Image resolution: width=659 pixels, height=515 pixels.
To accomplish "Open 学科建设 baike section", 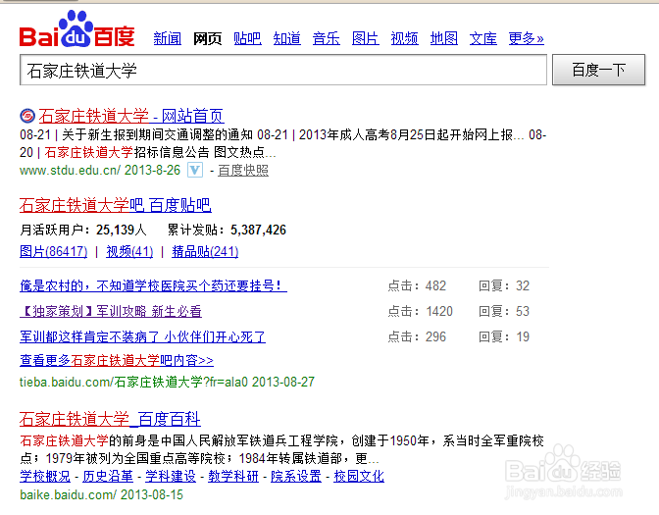I will click(171, 476).
